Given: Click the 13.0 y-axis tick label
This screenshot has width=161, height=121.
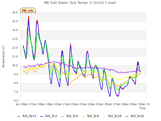Looking at the screenshot, I should click(x=15, y=39).
